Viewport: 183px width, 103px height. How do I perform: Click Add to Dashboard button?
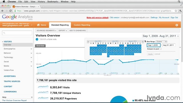(x=77, y=31)
